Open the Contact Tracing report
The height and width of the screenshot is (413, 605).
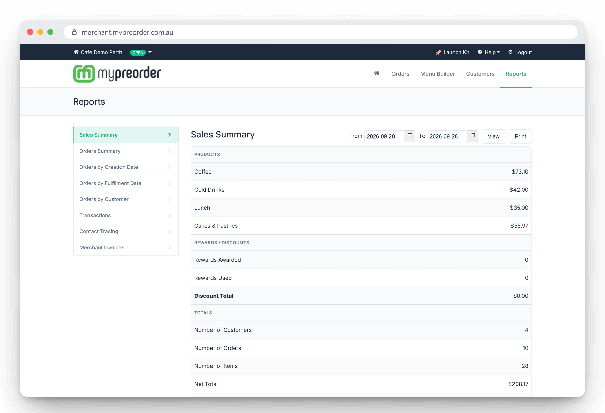coord(126,231)
